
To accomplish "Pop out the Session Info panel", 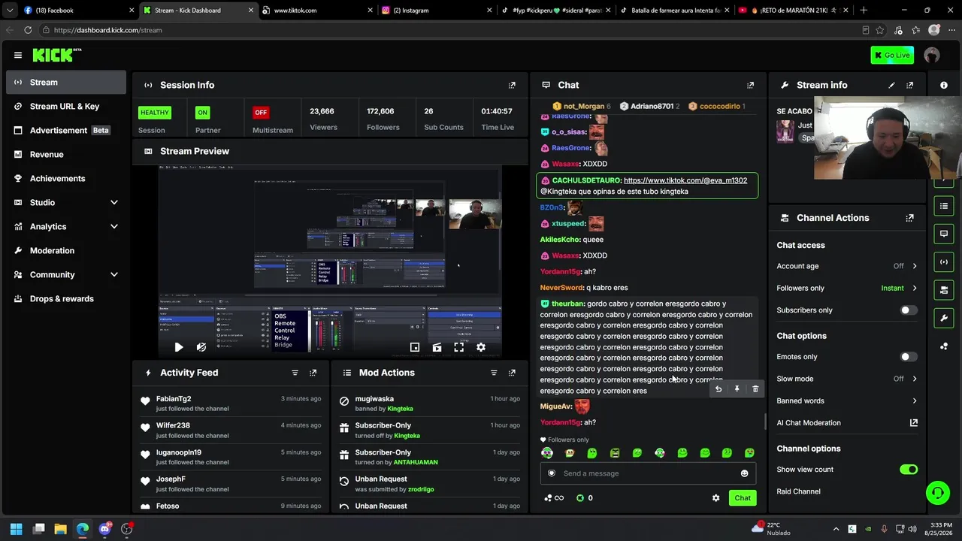I will pos(512,85).
